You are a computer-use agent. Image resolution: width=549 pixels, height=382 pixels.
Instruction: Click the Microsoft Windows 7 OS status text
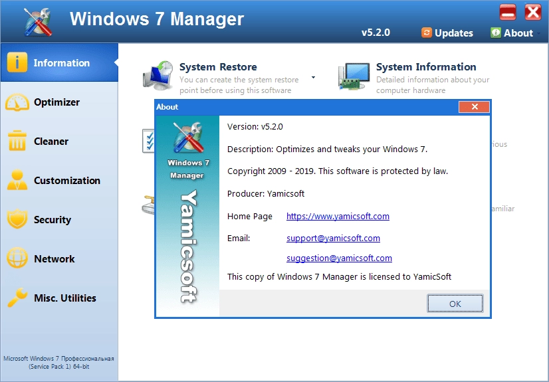[x=58, y=363]
